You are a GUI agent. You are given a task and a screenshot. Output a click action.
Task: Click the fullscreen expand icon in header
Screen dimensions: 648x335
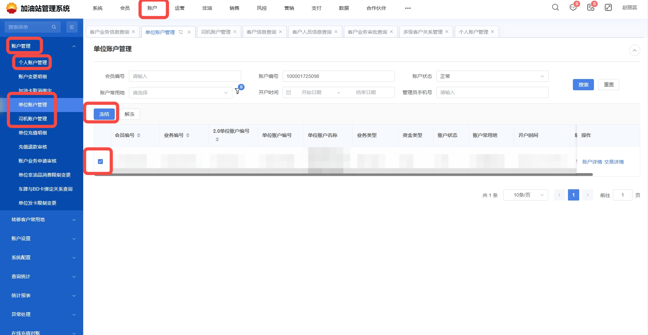click(608, 7)
